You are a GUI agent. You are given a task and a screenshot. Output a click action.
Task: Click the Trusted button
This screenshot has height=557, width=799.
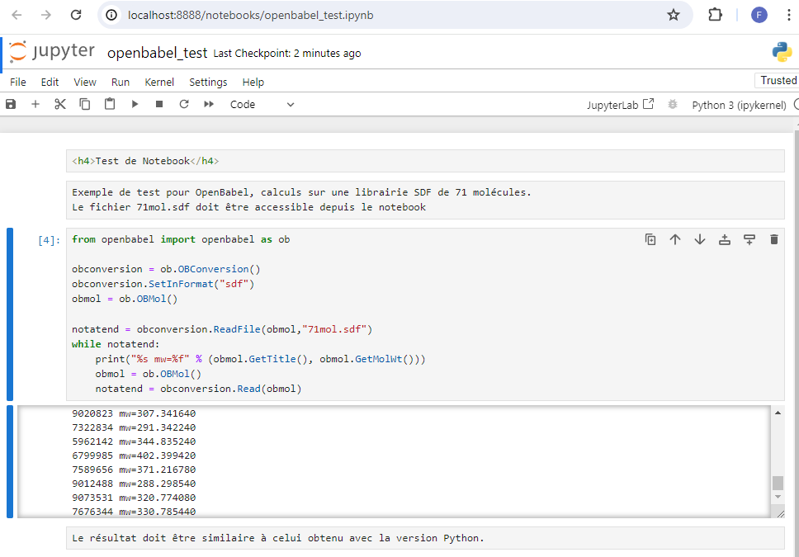[x=778, y=81]
